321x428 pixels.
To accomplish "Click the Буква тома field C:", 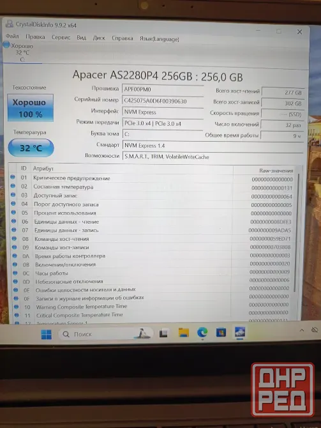I will point(163,134).
